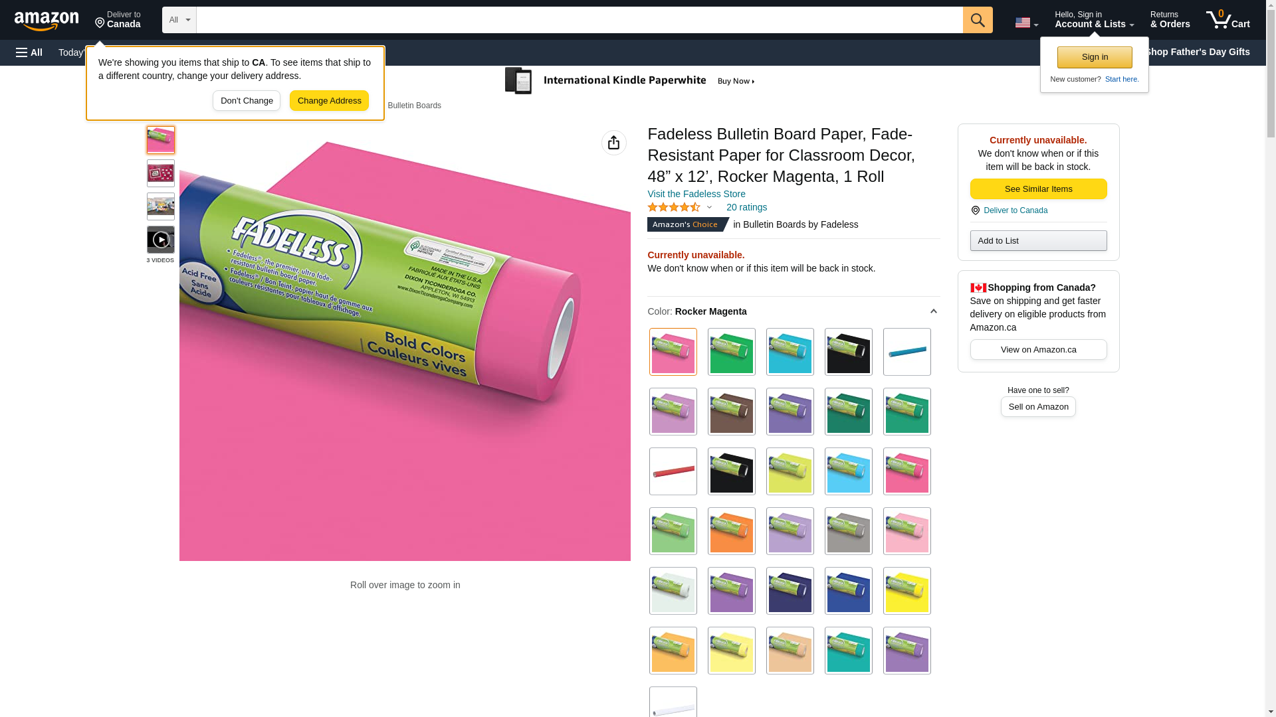Open Account & Lists menu
The width and height of the screenshot is (1276, 717).
[x=1094, y=20]
